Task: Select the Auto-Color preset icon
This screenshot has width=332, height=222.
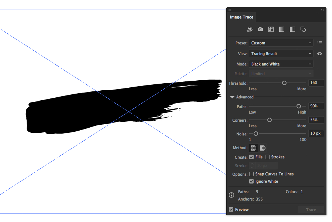Action: tap(250, 29)
